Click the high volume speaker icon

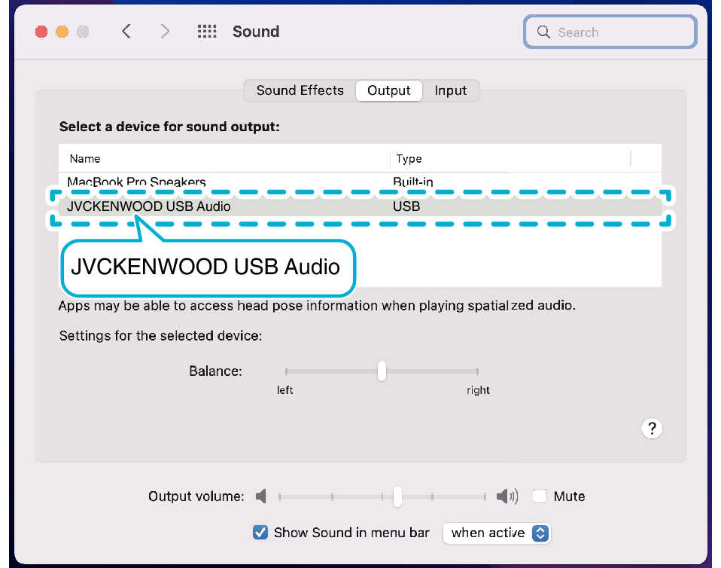tap(507, 496)
